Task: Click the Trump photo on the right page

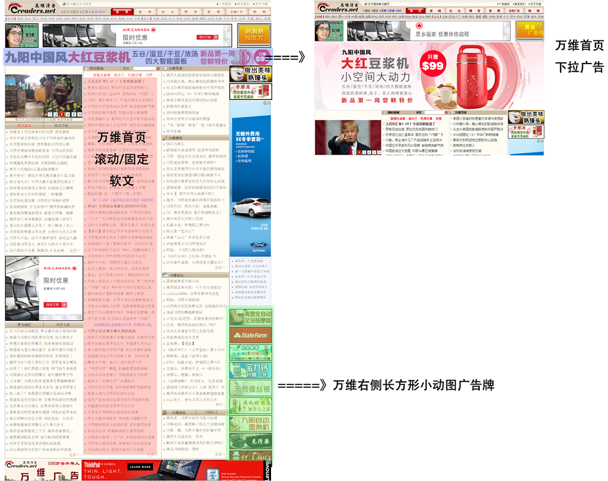Action: click(x=348, y=137)
